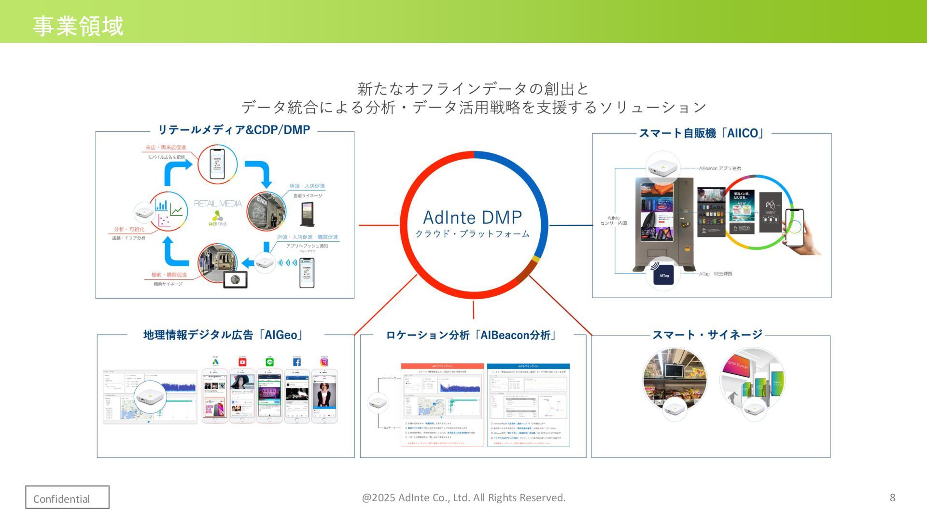Click the Instagram icon
Screen dimensions: 927x521
pyautogui.click(x=324, y=362)
